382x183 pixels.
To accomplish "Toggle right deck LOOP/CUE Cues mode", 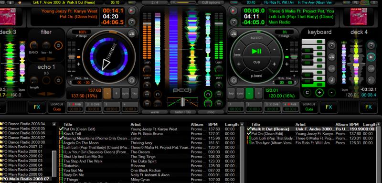I will click(x=309, y=107).
